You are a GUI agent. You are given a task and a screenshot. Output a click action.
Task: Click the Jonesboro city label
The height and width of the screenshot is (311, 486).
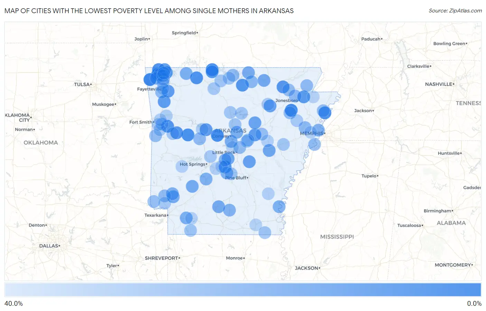click(x=287, y=100)
